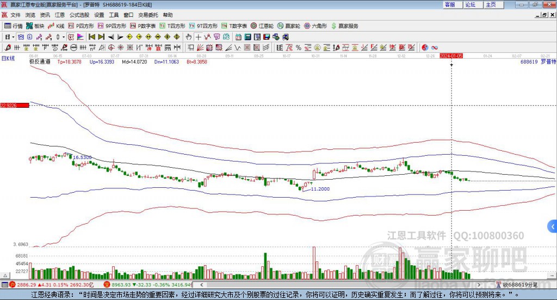The image size is (557, 300).
Task: Click the 深 index 8963.93 status entry
Action: coord(147,285)
